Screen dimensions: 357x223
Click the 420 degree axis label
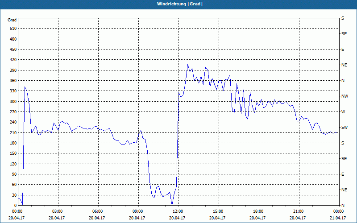(x=13, y=60)
